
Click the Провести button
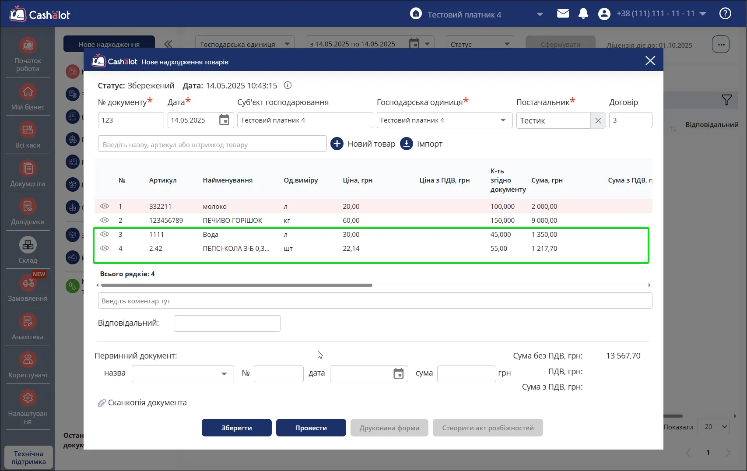coord(311,428)
